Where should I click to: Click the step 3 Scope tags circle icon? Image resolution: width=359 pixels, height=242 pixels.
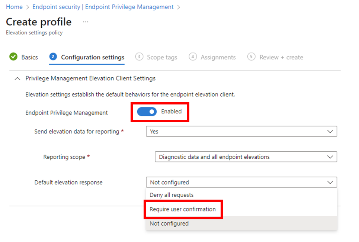coord(139,57)
